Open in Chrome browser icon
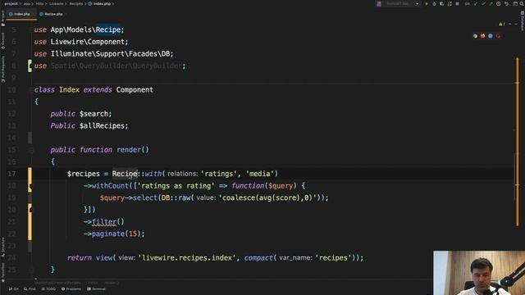Image resolution: width=525 pixels, height=295 pixels. [475, 36]
